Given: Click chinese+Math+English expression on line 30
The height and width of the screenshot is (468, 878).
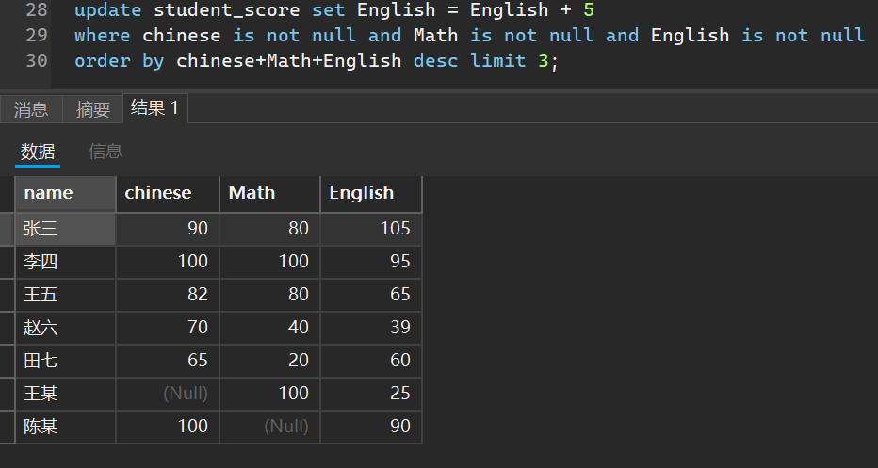Looking at the screenshot, I should (289, 60).
